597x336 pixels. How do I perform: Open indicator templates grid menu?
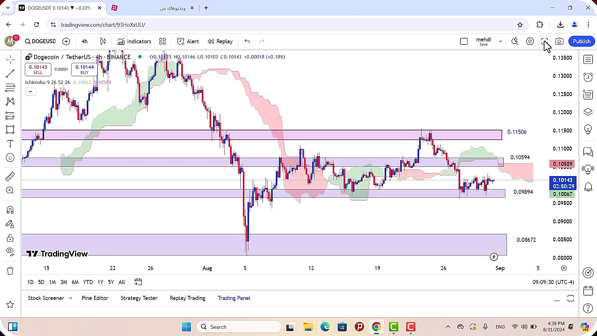(x=162, y=41)
